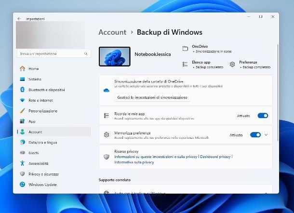Image resolution: width=294 pixels, height=213 pixels.
Task: Click the Elenco app list icon
Action: point(185,64)
